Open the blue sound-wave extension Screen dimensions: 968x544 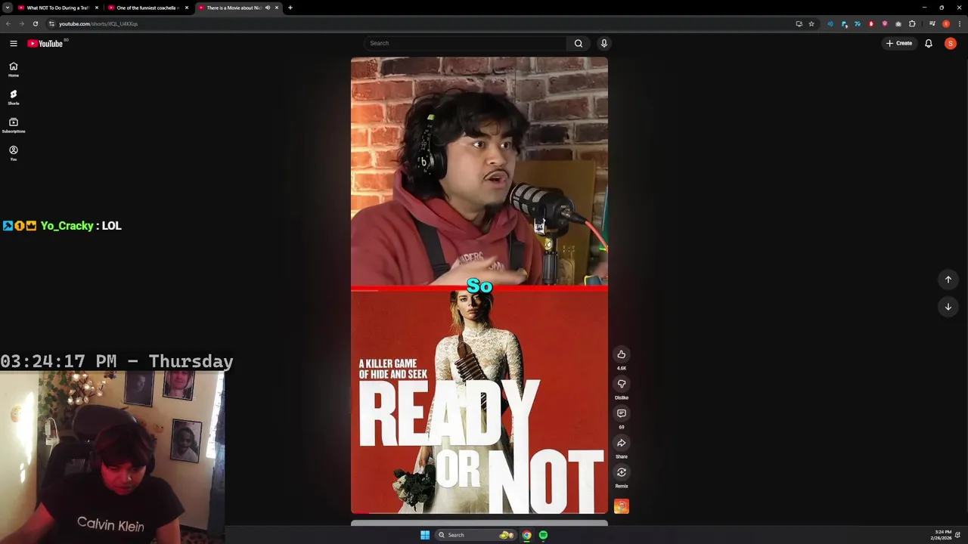(x=830, y=23)
